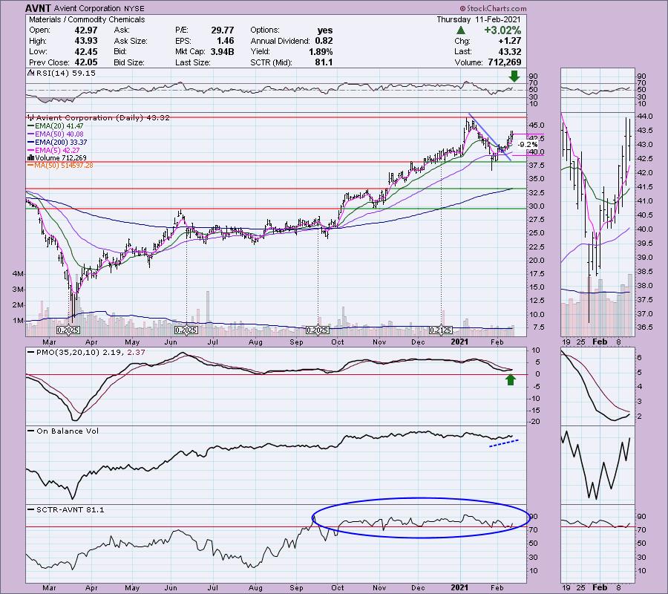This screenshot has height=594, width=668.
Task: Click the RSI(14) 59.15 indicator label
Action: (x=66, y=74)
